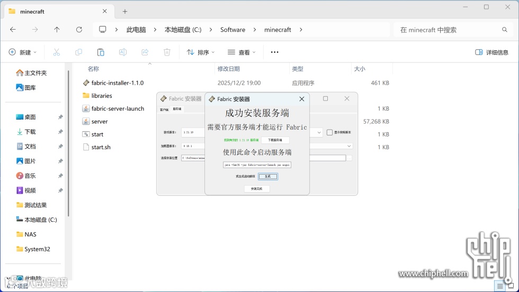Expand the chevron after 'minecraft' breadcrumb

pos(301,30)
